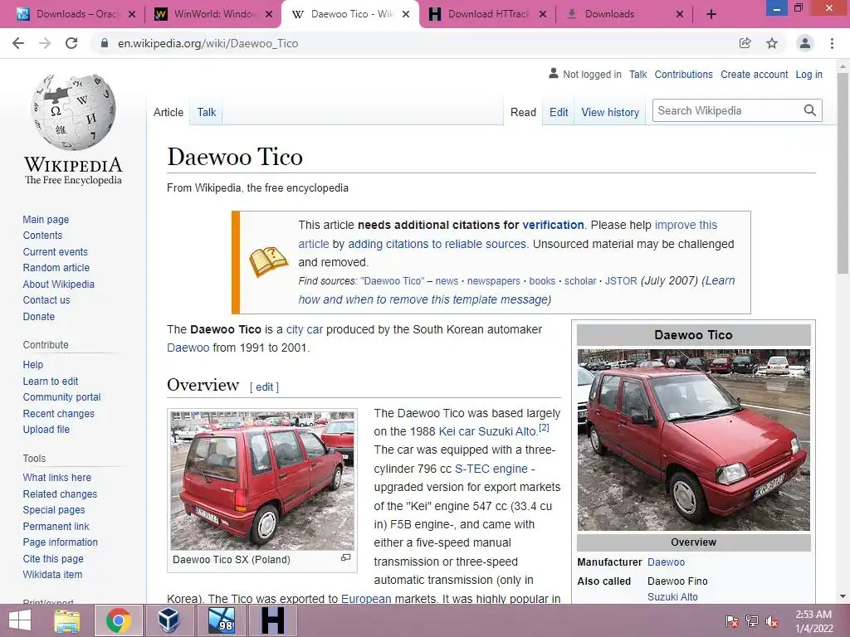Open the article Talk tab
This screenshot has width=850, height=637.
[206, 112]
